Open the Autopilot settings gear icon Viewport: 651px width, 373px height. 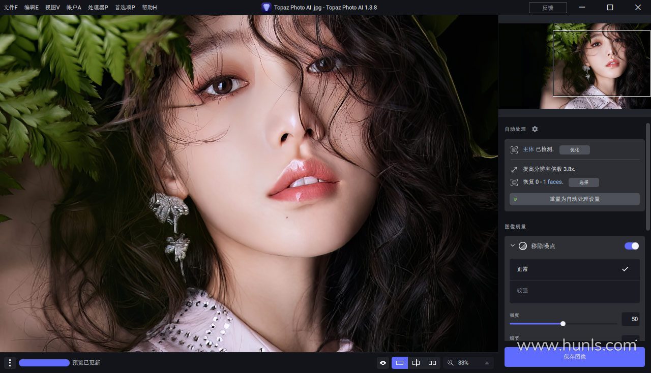[x=535, y=129]
